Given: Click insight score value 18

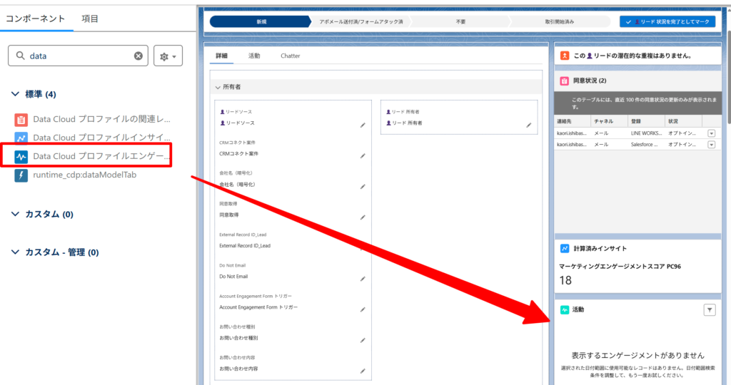Looking at the screenshot, I should coord(565,281).
